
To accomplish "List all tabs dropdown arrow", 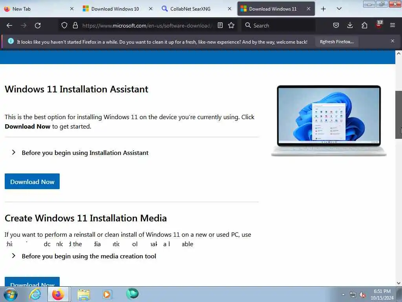I will [339, 9].
